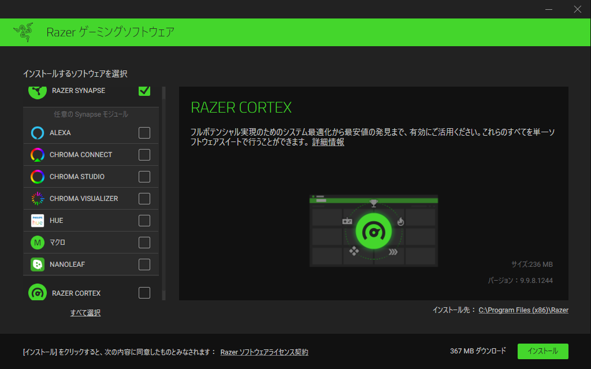Enable the Nanoleaf checkbox

click(144, 264)
